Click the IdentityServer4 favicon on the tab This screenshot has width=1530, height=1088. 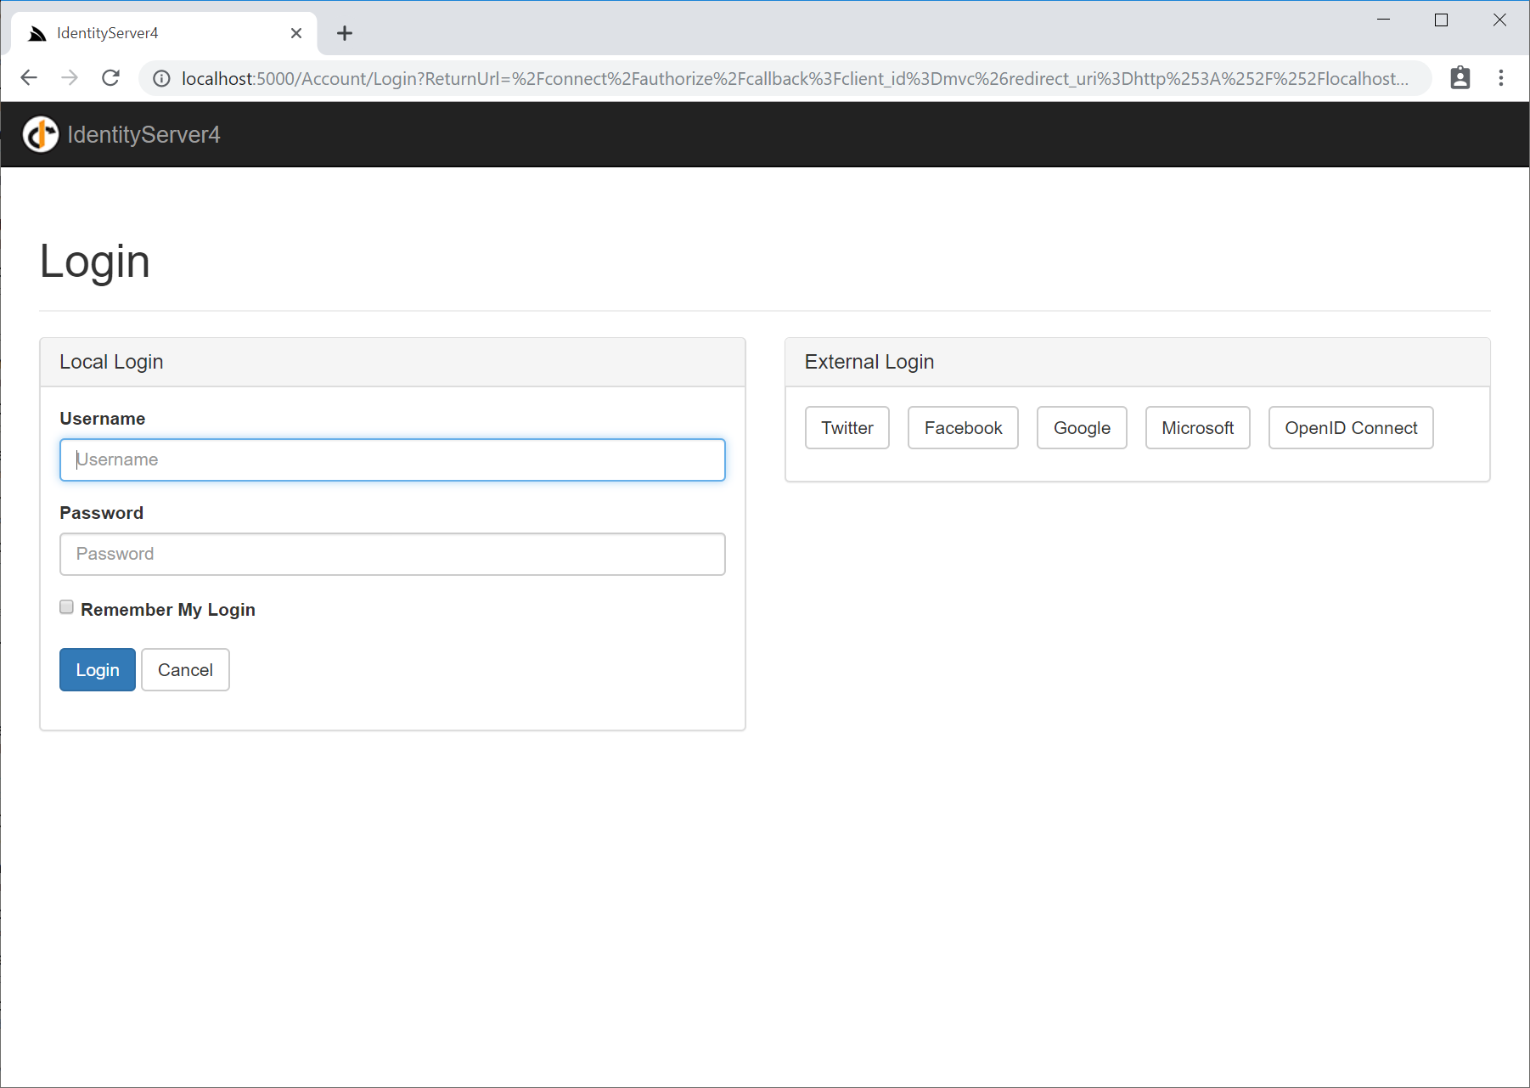point(36,32)
